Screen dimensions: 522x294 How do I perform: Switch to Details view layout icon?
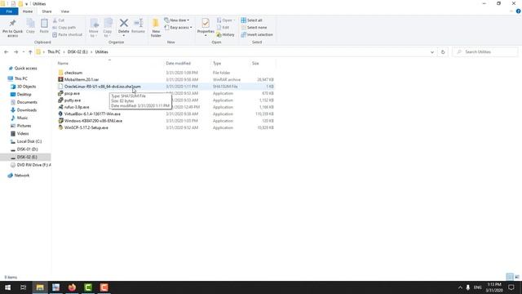coord(510,277)
